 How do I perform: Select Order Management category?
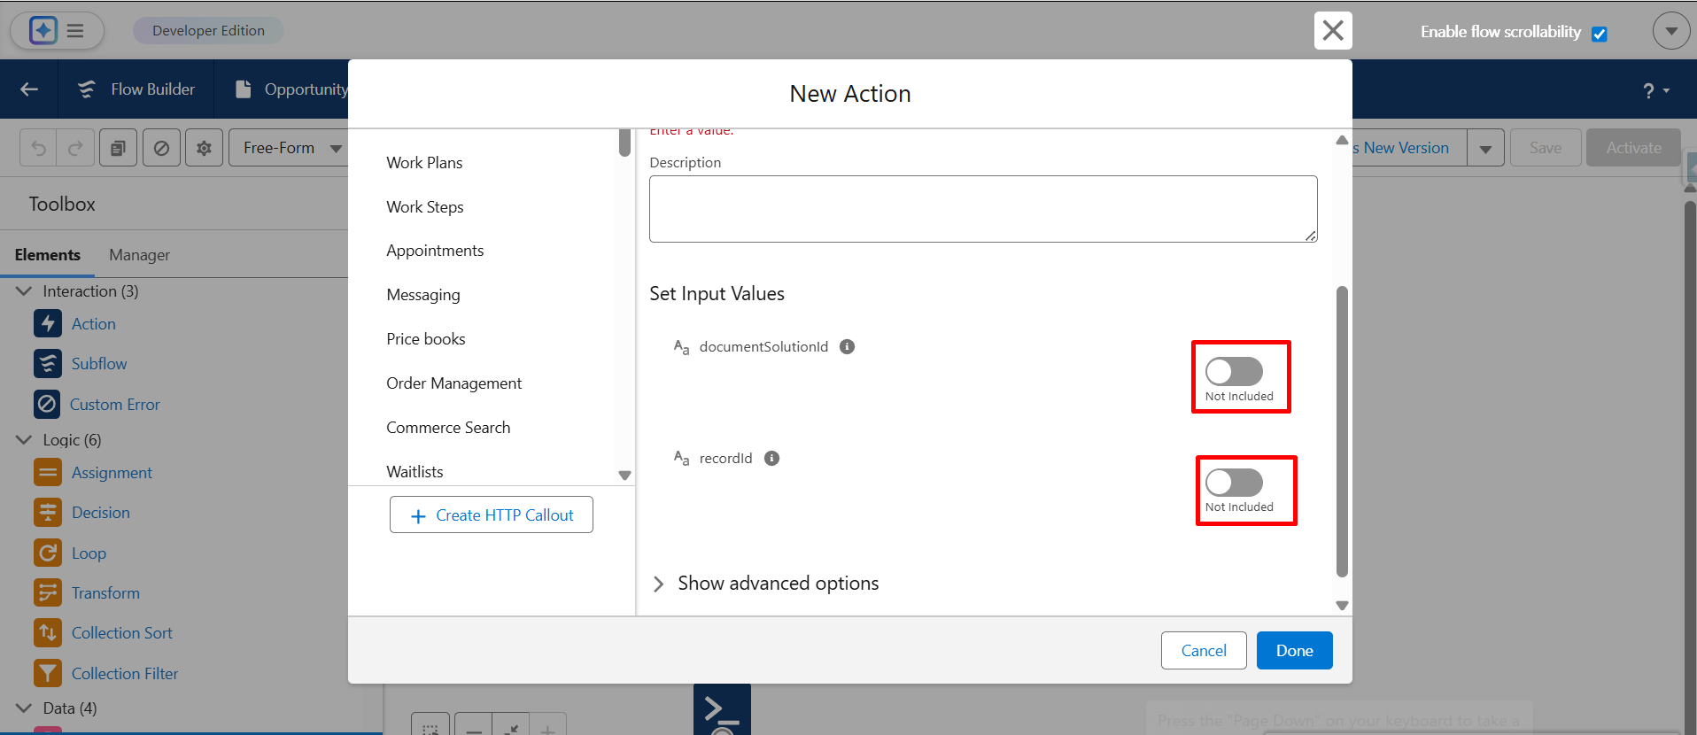(x=453, y=383)
